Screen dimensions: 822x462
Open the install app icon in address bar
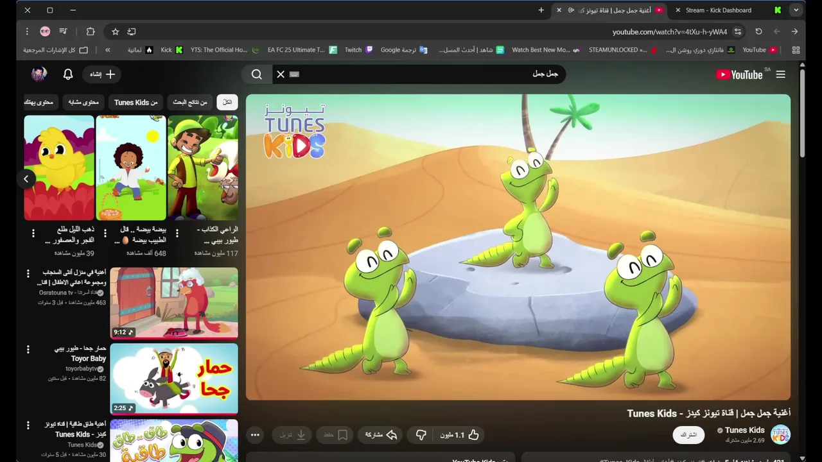(x=132, y=31)
